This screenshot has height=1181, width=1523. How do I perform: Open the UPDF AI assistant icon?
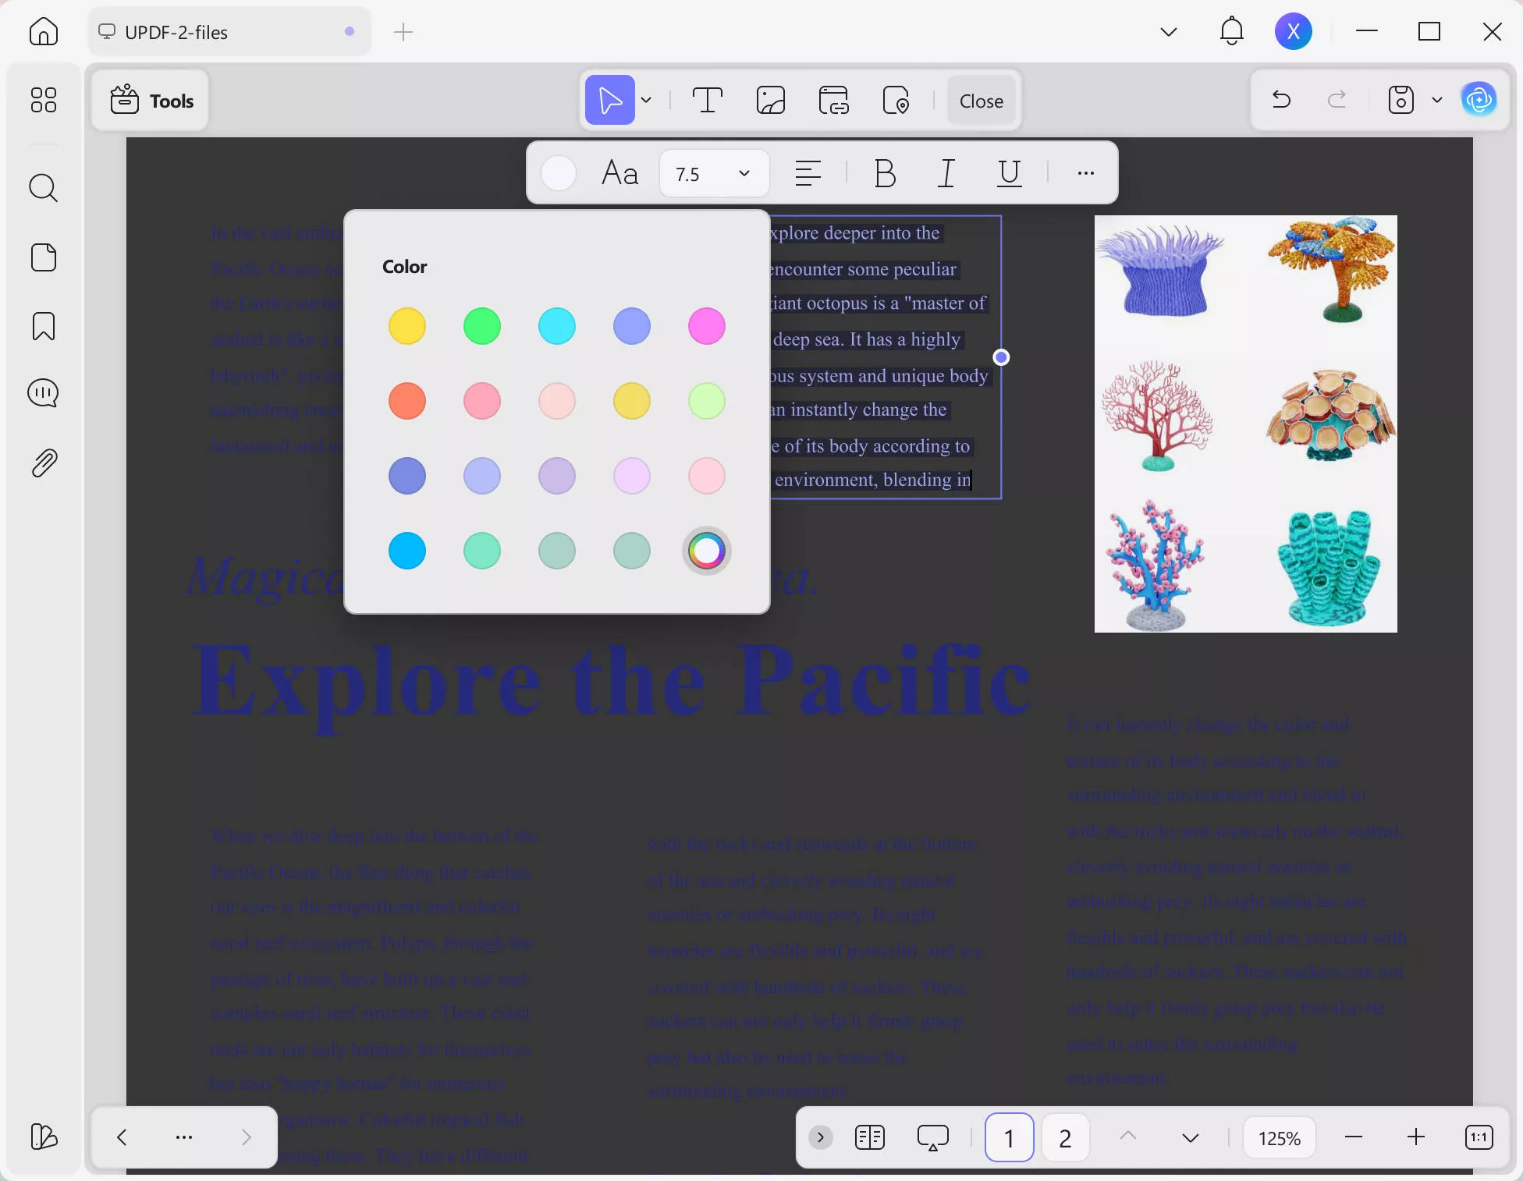coord(1479,100)
